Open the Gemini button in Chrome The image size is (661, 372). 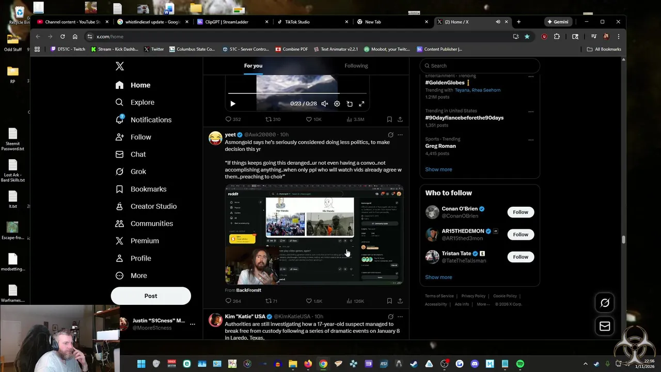click(x=558, y=22)
